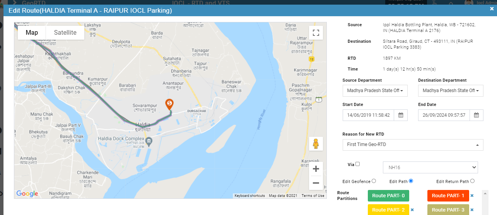Click the Start Date input field
The image size is (497, 215).
coord(368,115)
